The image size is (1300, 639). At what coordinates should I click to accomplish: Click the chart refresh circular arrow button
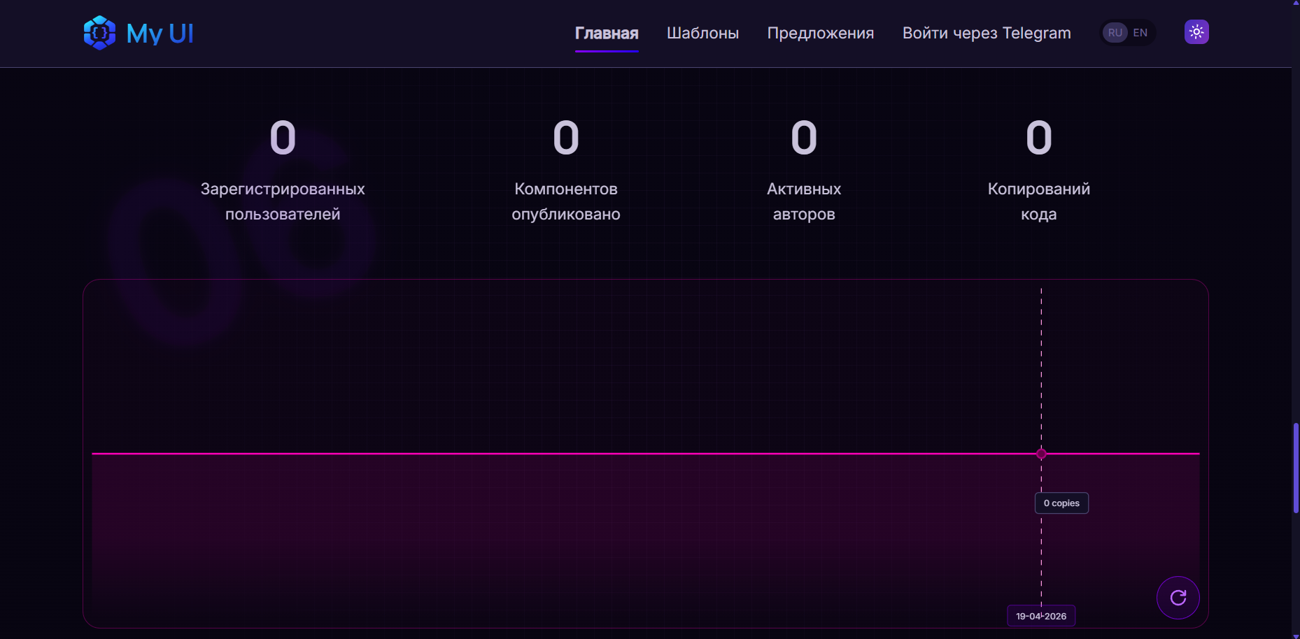click(x=1178, y=598)
